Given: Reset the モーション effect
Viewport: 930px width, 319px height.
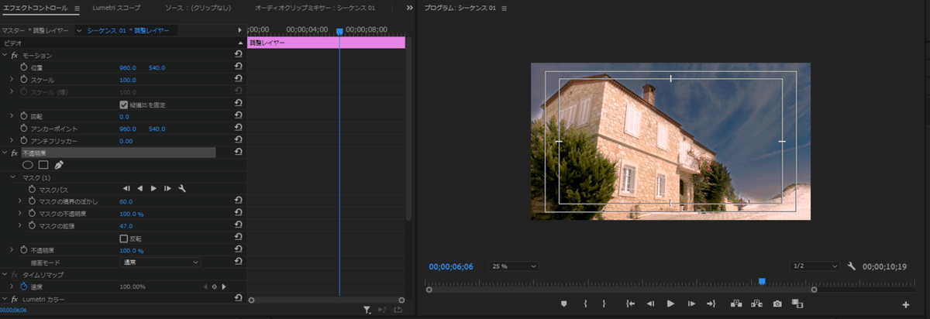Looking at the screenshot, I should pos(238,55).
